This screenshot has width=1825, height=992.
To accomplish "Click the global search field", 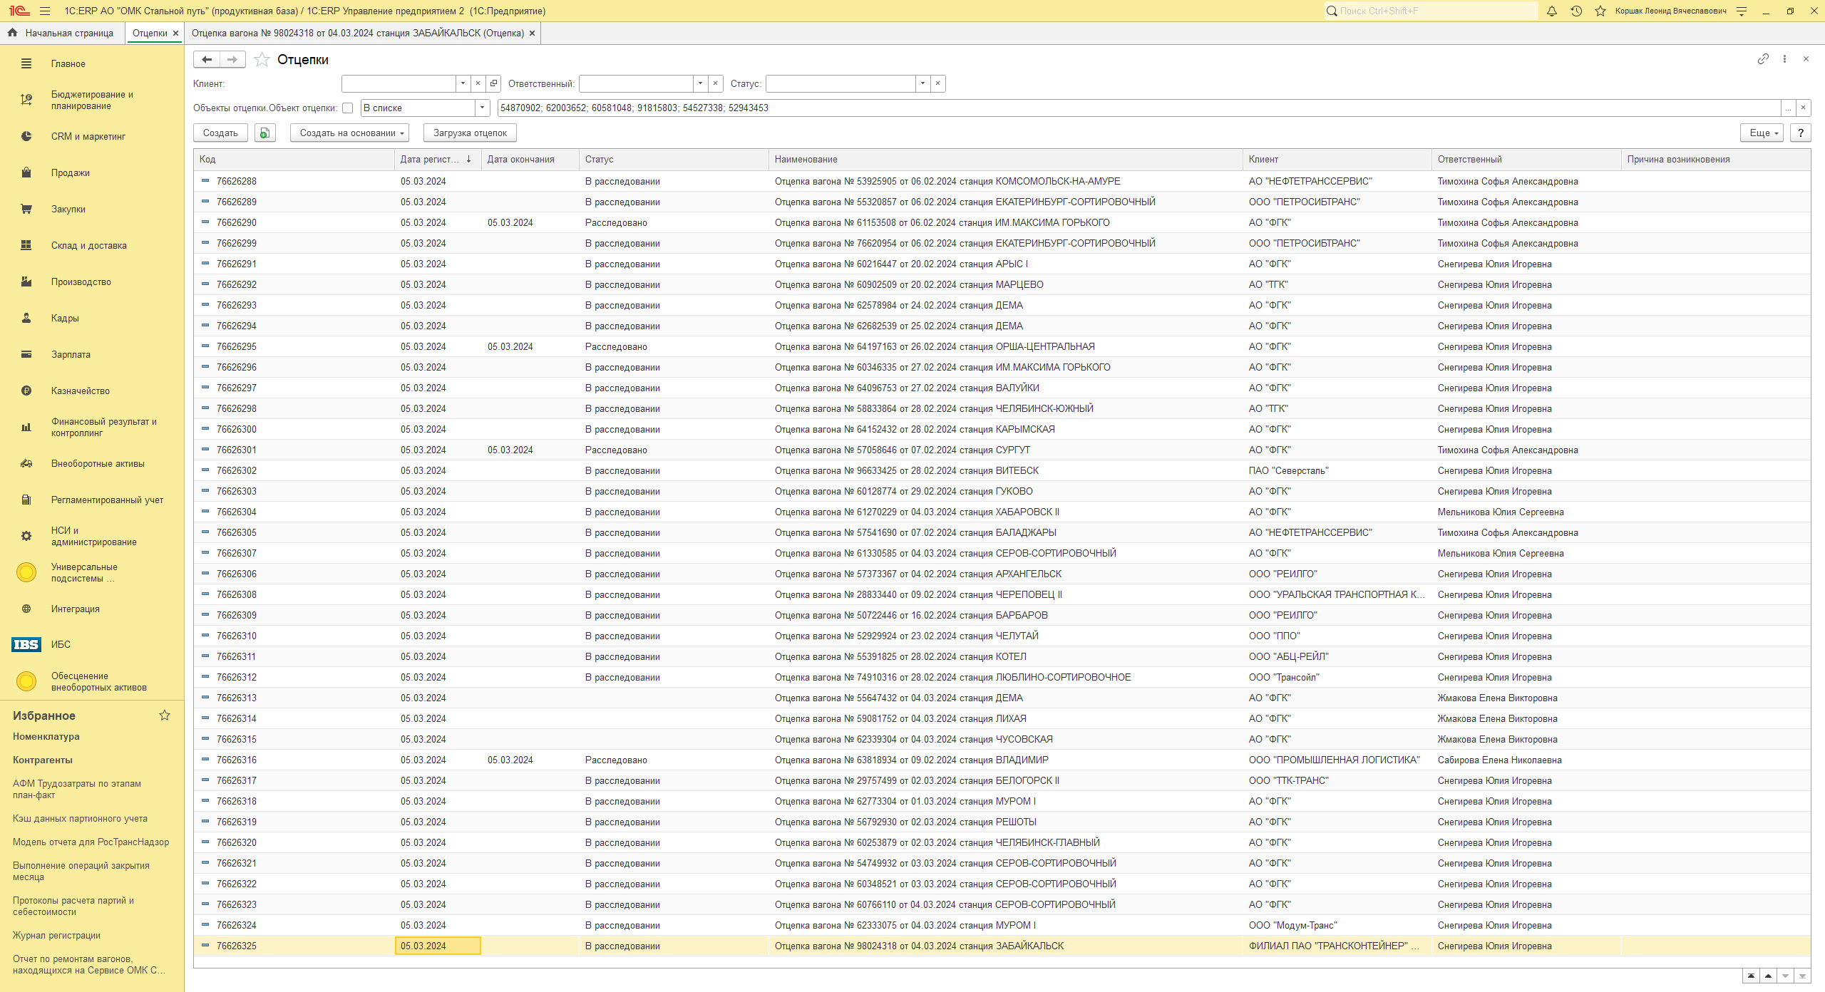I will [1431, 11].
